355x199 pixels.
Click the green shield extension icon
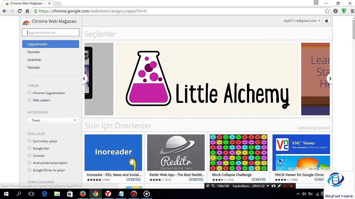344,11
